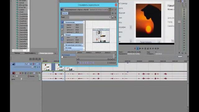Step to previous frame in transport
Viewport: 199px width, 112px height.
click(155, 49)
